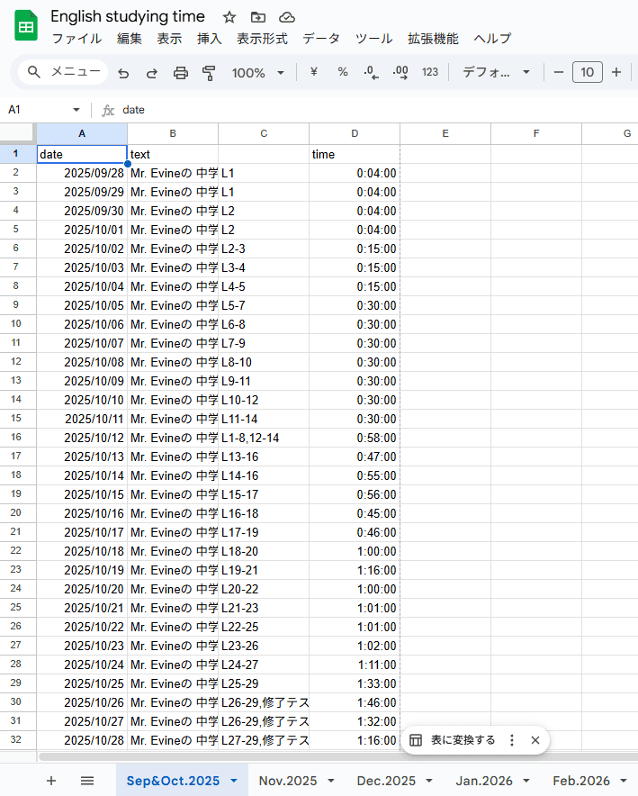
Task: Open the all sheets list icon
Action: (87, 781)
